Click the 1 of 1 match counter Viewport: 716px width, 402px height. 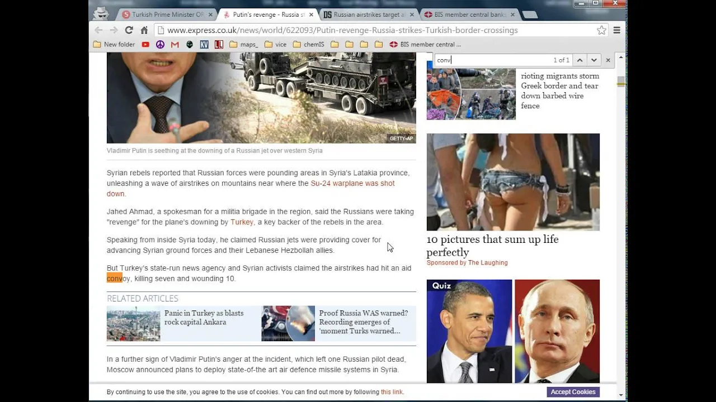pyautogui.click(x=561, y=60)
